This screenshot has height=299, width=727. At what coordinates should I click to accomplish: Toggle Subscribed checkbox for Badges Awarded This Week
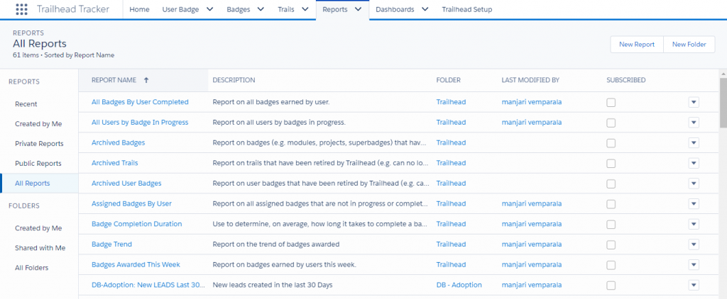[611, 266]
